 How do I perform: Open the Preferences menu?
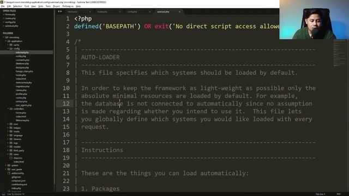pos(68,6)
